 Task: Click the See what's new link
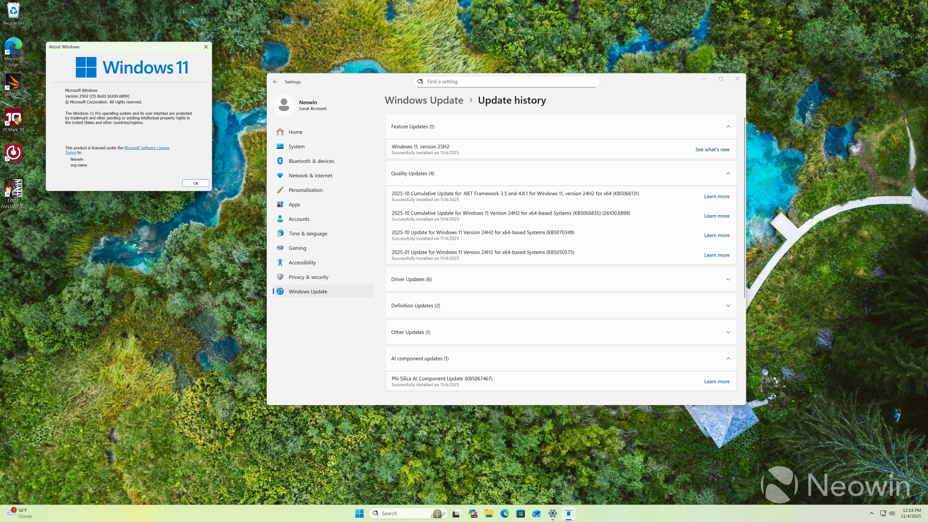click(x=712, y=150)
